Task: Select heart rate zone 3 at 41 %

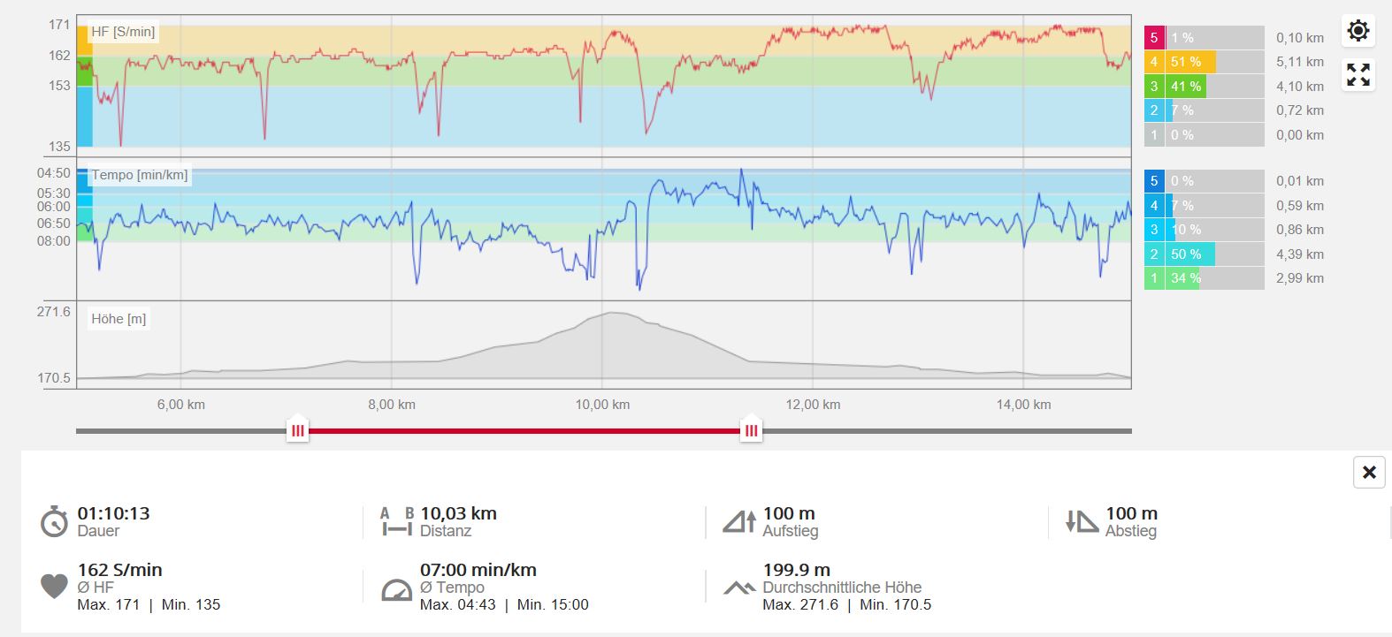Action: pyautogui.click(x=1204, y=87)
